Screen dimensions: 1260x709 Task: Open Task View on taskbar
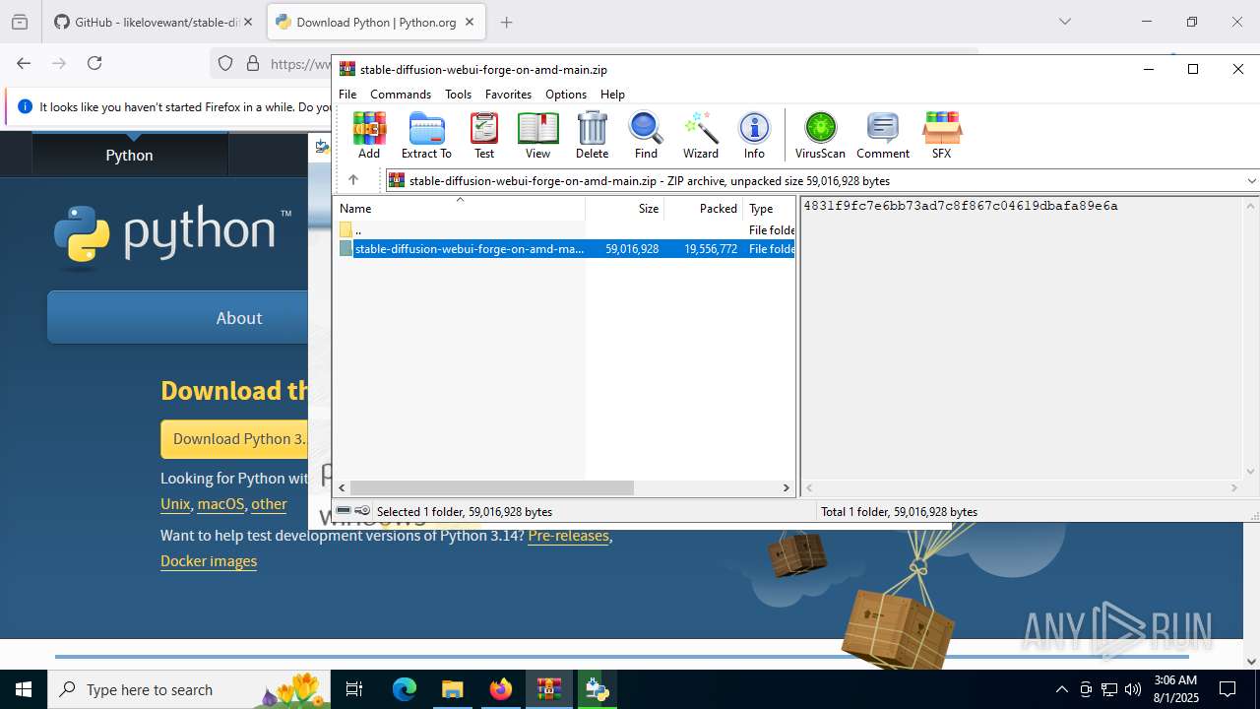point(354,689)
